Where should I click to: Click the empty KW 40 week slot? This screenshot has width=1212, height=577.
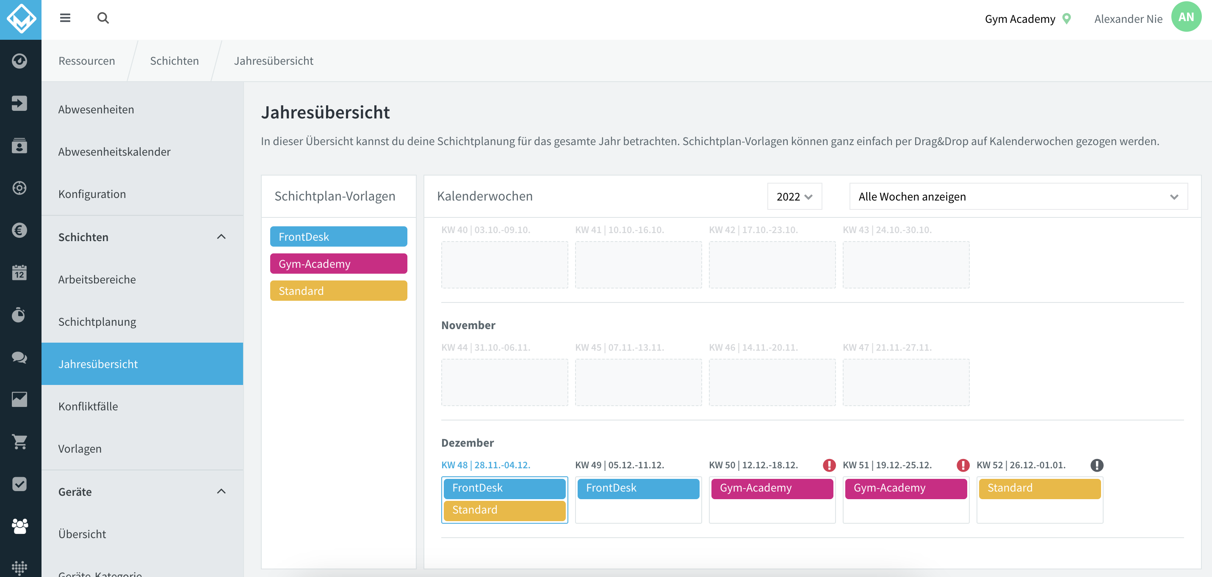tap(504, 265)
